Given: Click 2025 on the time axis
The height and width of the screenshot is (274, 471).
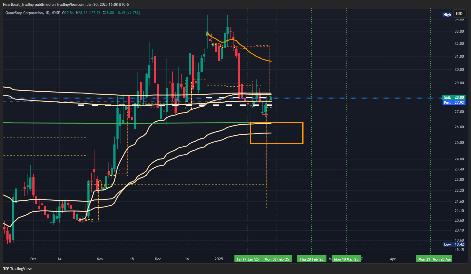Looking at the screenshot, I should pos(219,259).
